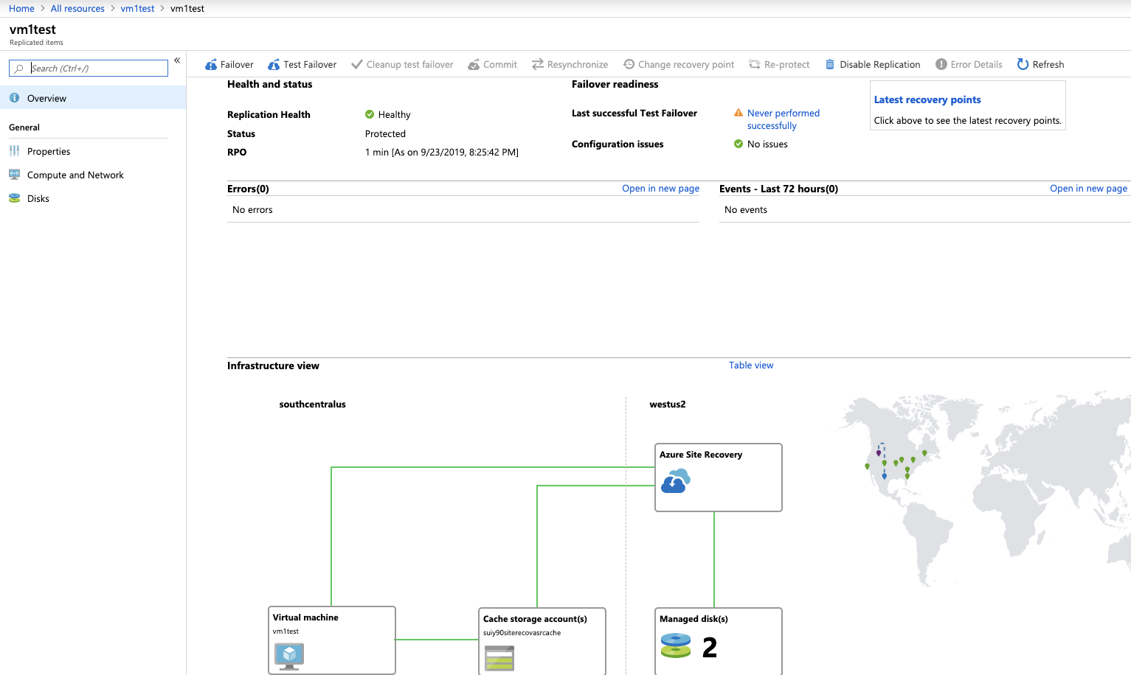The width and height of the screenshot is (1131, 675).
Task: Open the vm1test breadcrumb link
Action: tap(137, 9)
